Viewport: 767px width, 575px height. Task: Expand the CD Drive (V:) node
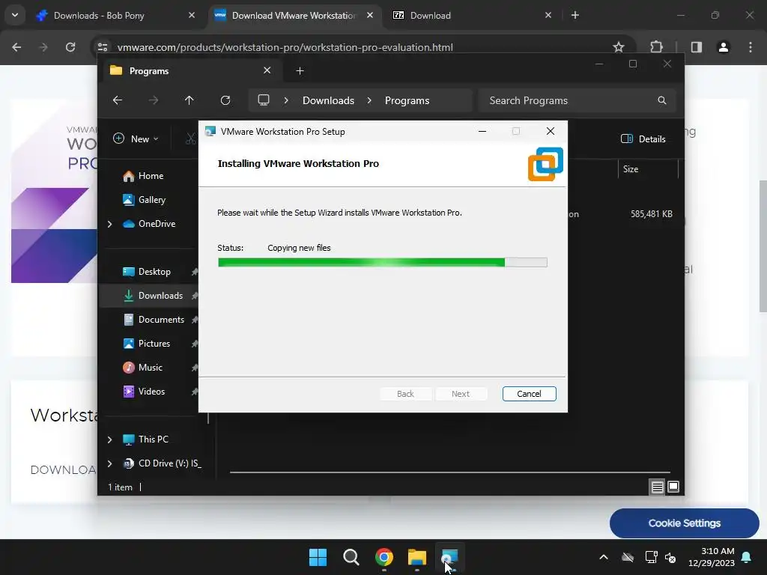click(x=109, y=463)
